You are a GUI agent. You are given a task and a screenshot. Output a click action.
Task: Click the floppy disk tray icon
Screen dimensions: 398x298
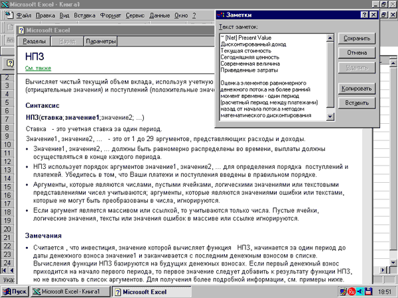click(368, 291)
